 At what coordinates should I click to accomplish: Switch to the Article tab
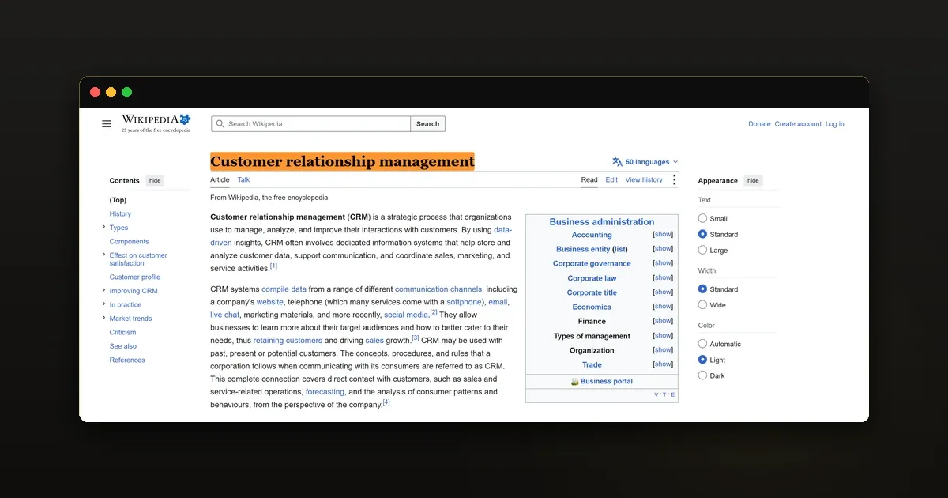click(x=220, y=180)
